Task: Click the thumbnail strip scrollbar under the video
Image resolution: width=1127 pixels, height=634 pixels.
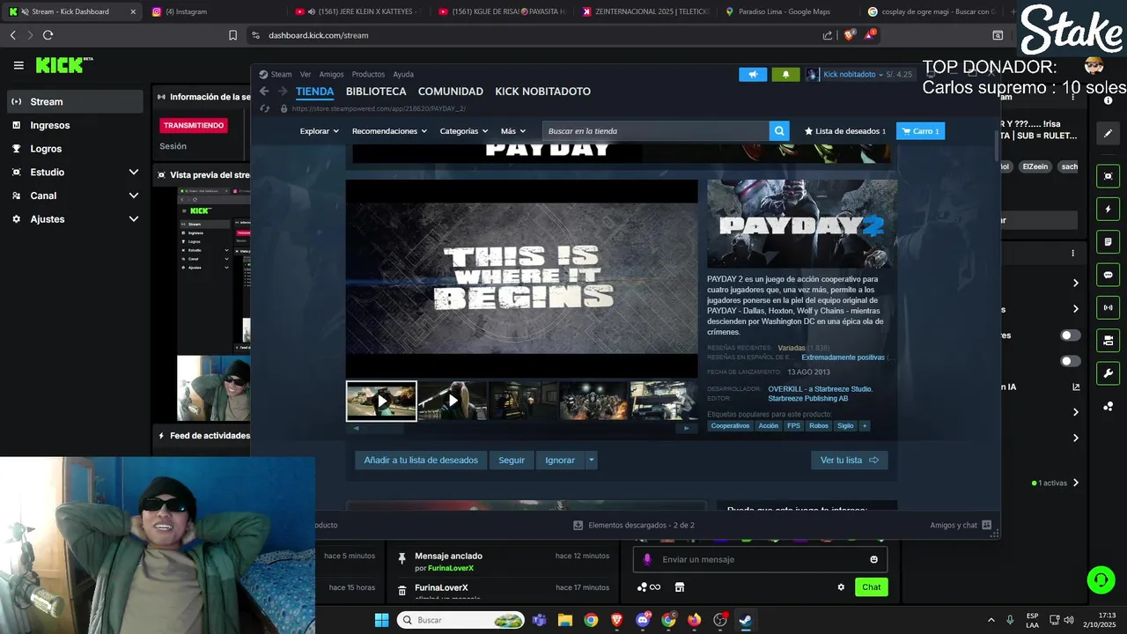Action: (x=521, y=428)
